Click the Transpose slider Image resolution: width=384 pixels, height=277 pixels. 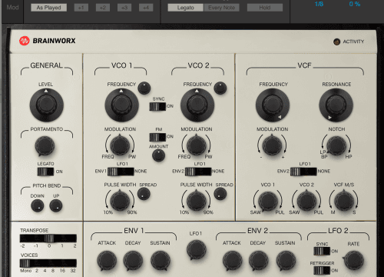[x=48, y=239]
